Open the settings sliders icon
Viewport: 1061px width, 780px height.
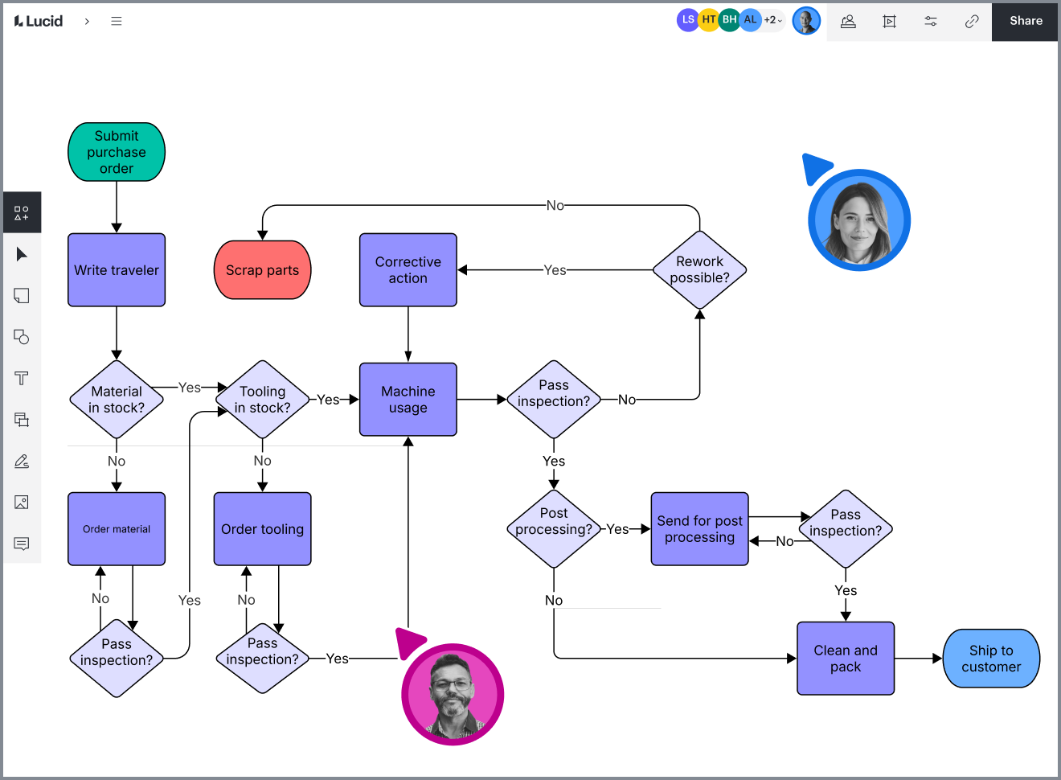coord(931,22)
